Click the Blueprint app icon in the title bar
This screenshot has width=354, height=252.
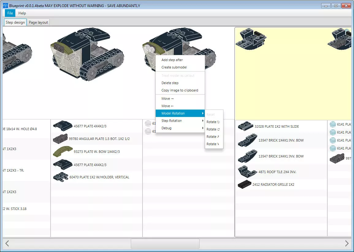point(5,6)
